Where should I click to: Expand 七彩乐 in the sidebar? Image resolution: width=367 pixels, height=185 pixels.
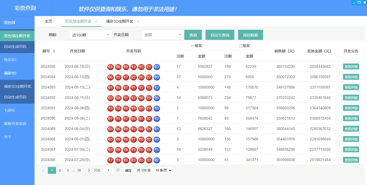pos(10,110)
